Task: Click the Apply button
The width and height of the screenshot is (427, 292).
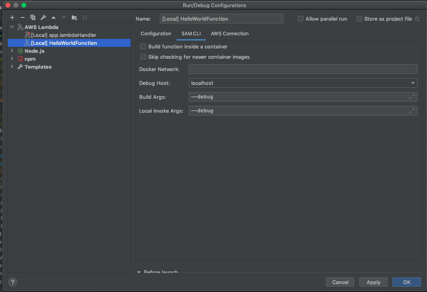Action: 373,282
